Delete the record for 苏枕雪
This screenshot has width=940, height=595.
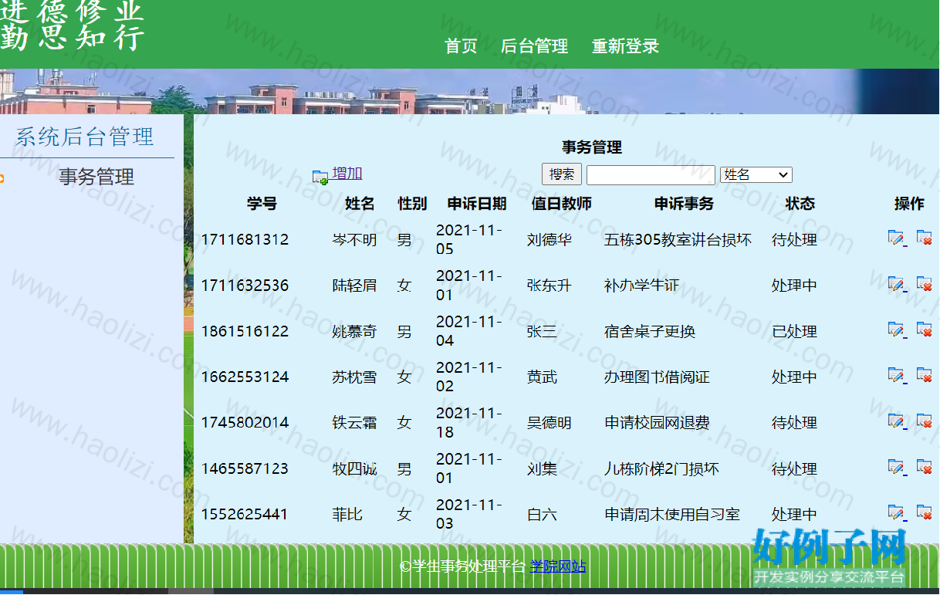pyautogui.click(x=924, y=375)
